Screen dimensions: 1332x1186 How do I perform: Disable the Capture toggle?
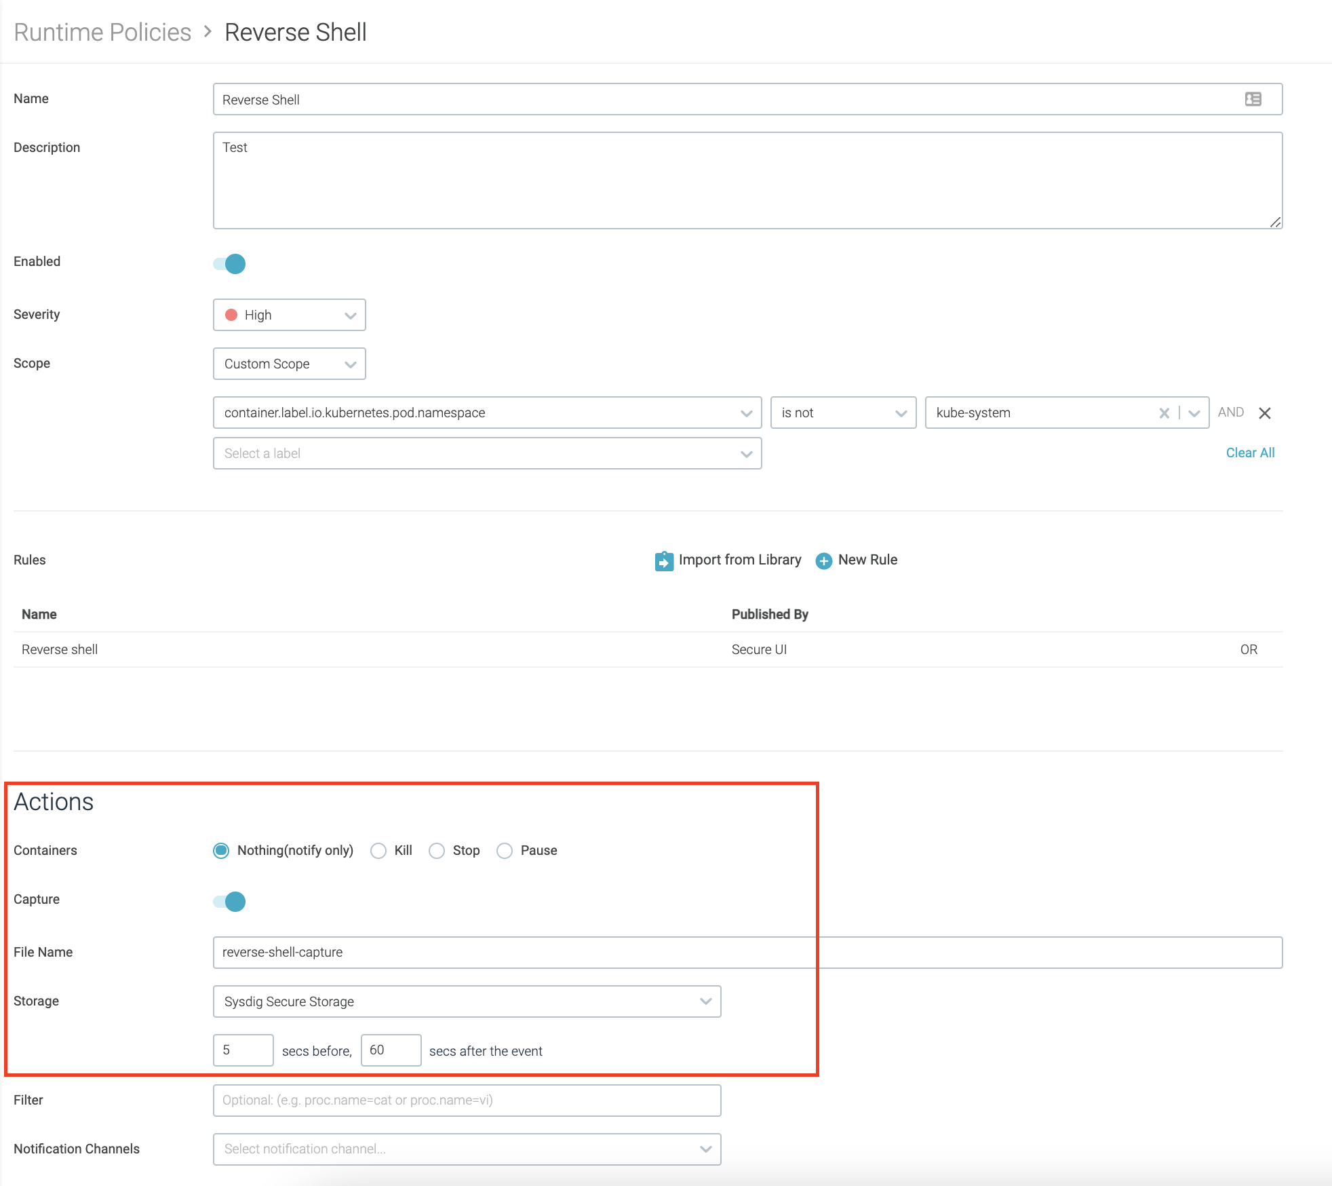[x=230, y=901]
